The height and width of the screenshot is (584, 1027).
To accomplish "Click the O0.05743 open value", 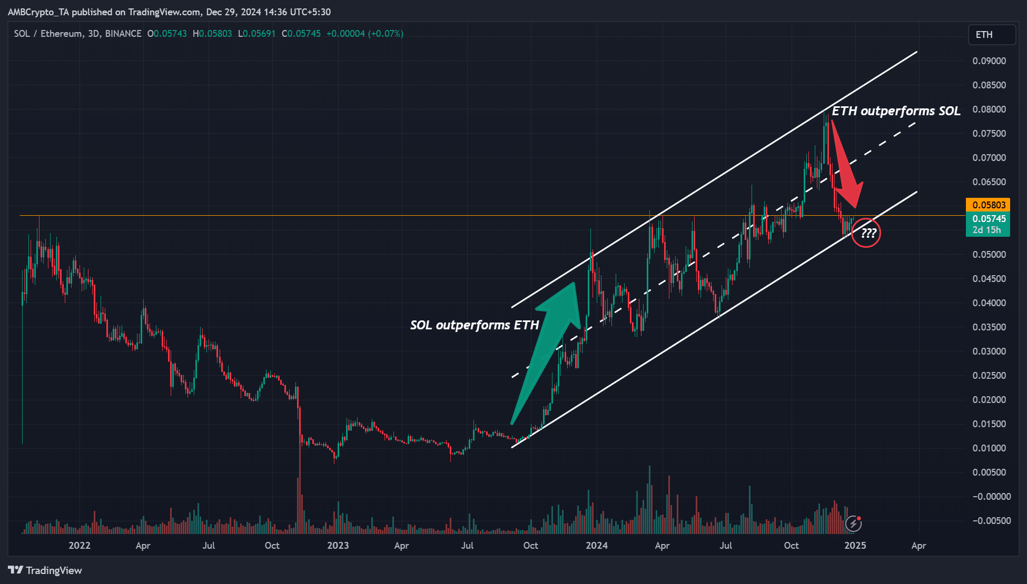I will click(x=167, y=34).
